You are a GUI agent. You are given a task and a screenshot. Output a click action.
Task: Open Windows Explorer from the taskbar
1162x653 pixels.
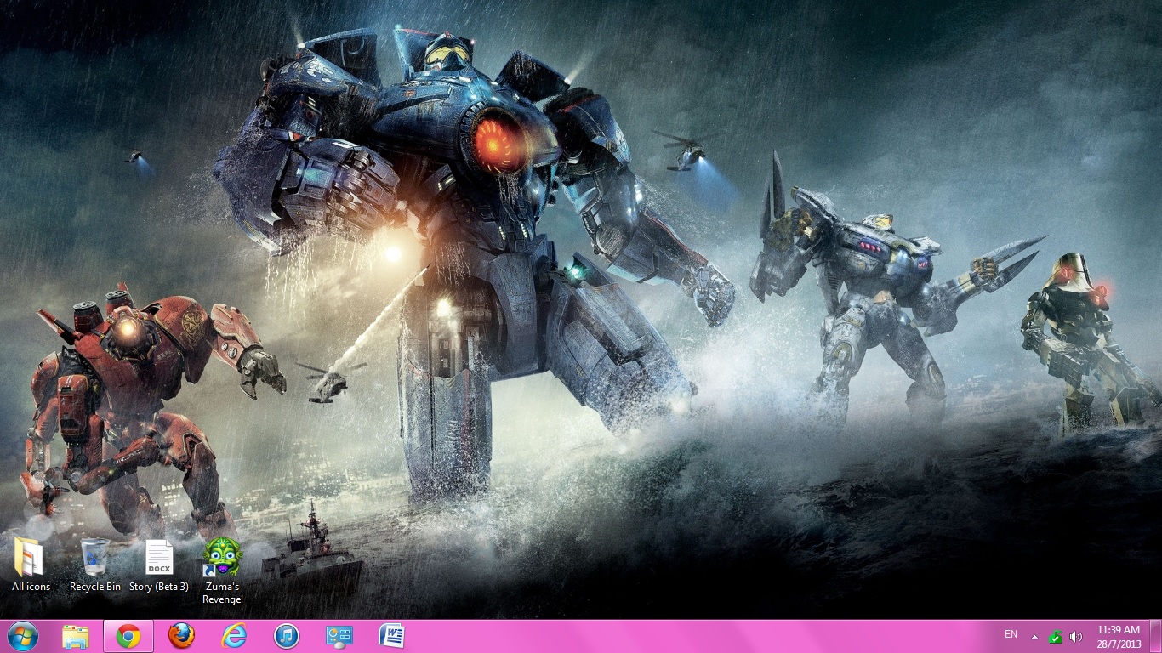pyautogui.click(x=76, y=636)
